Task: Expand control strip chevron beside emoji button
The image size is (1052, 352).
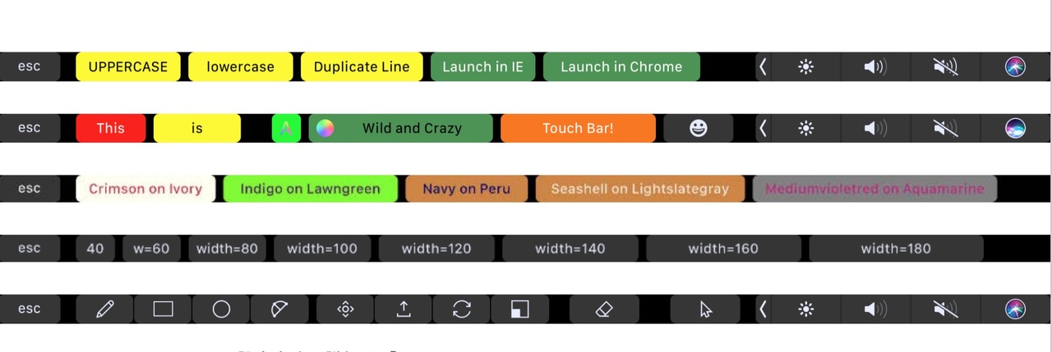Action: click(x=763, y=128)
